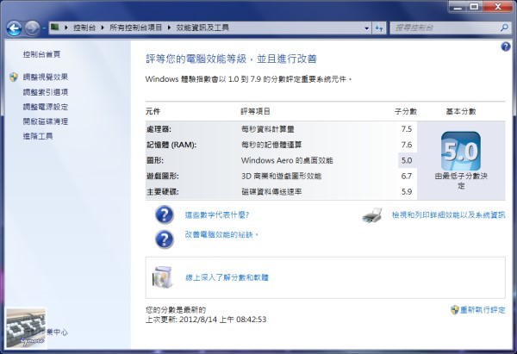This screenshot has width=517, height=354.
Task: Click the magnifier search icon
Action: point(504,28)
